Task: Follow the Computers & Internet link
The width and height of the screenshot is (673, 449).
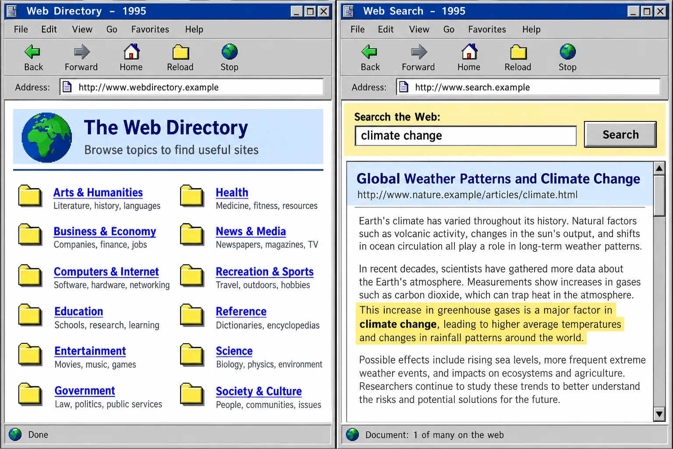Action: point(106,272)
